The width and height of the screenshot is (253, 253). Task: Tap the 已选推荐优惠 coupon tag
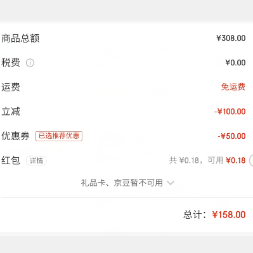59,136
